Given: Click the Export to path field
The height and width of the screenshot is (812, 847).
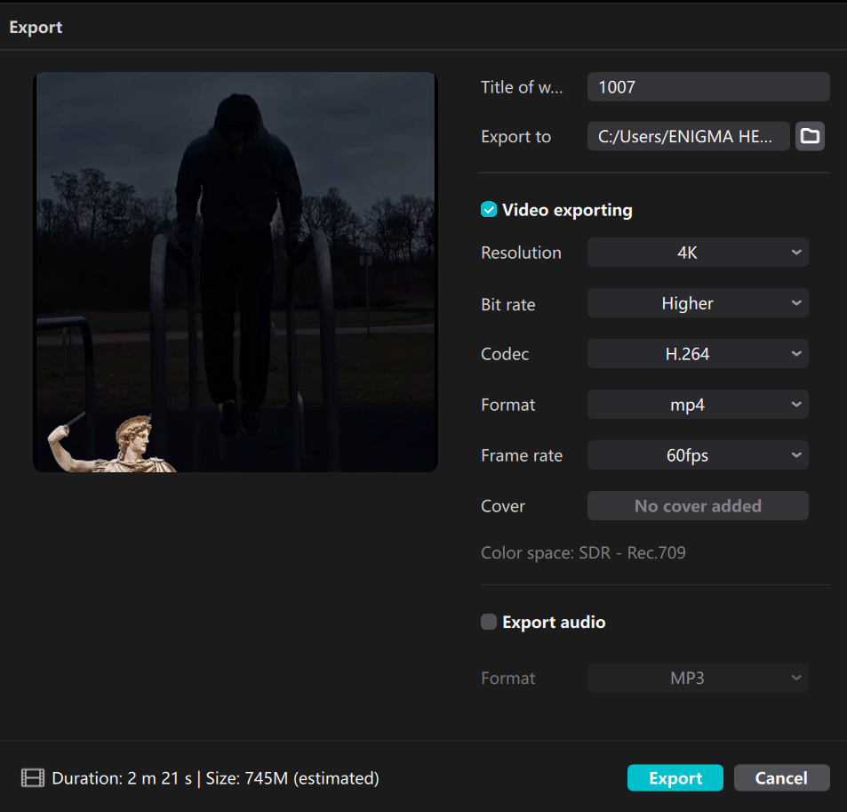Looking at the screenshot, I should 688,136.
